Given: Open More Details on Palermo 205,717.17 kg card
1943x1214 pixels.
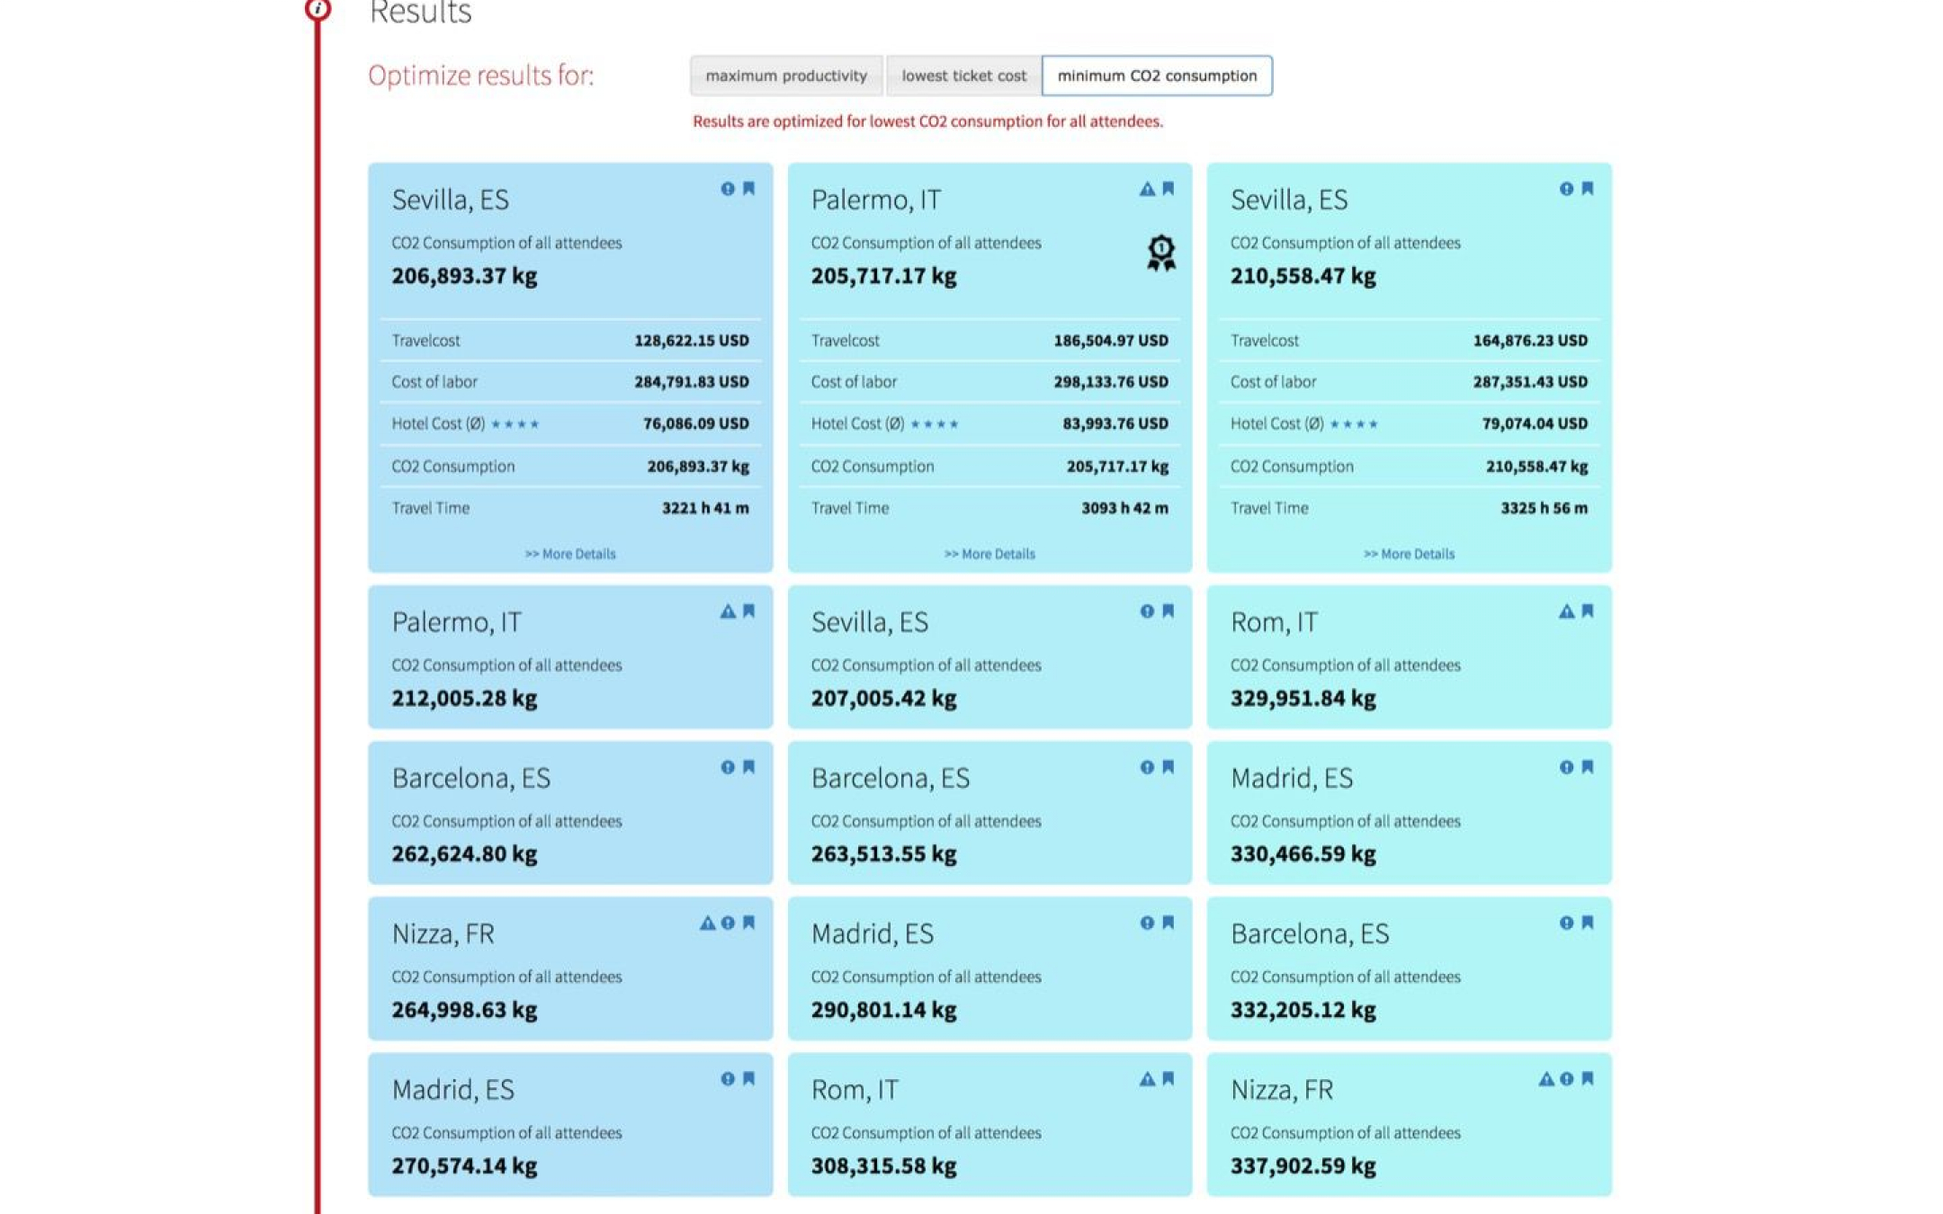Looking at the screenshot, I should click(989, 554).
